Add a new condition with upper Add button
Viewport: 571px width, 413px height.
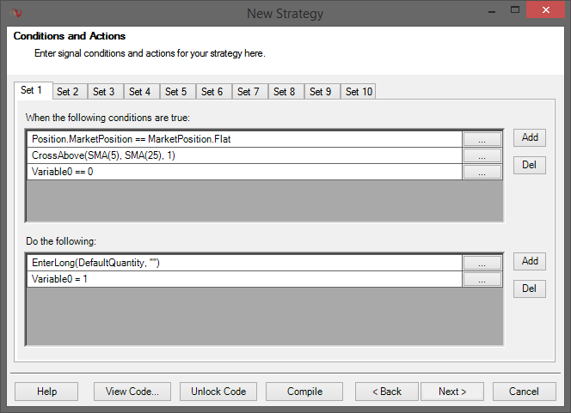click(530, 137)
